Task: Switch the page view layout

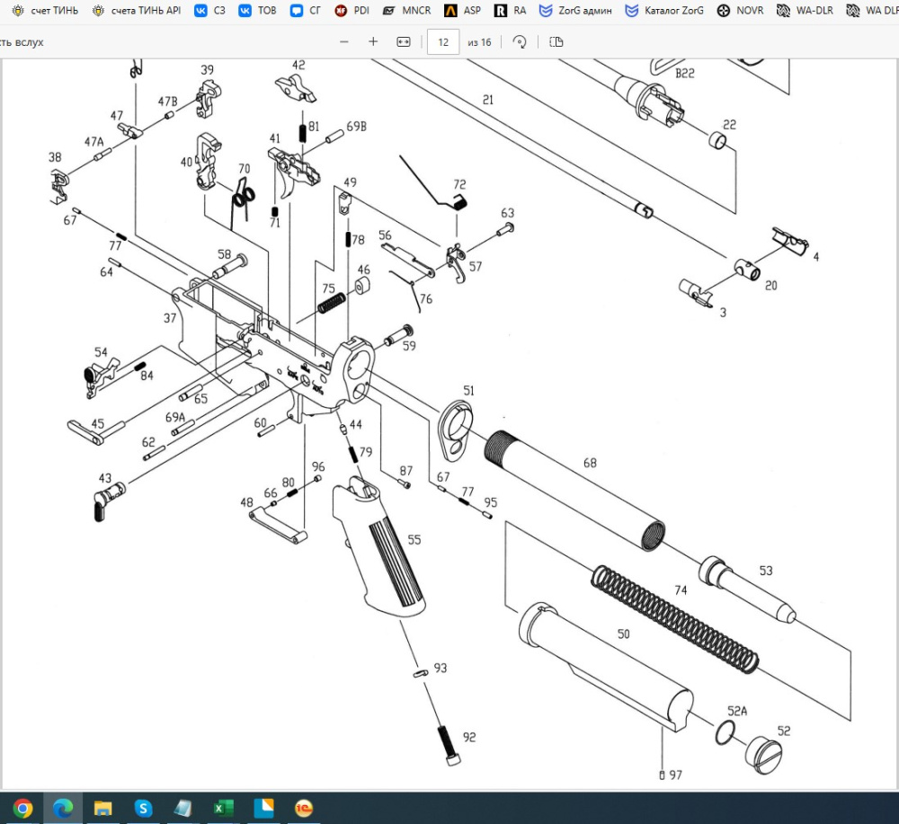Action: (556, 42)
